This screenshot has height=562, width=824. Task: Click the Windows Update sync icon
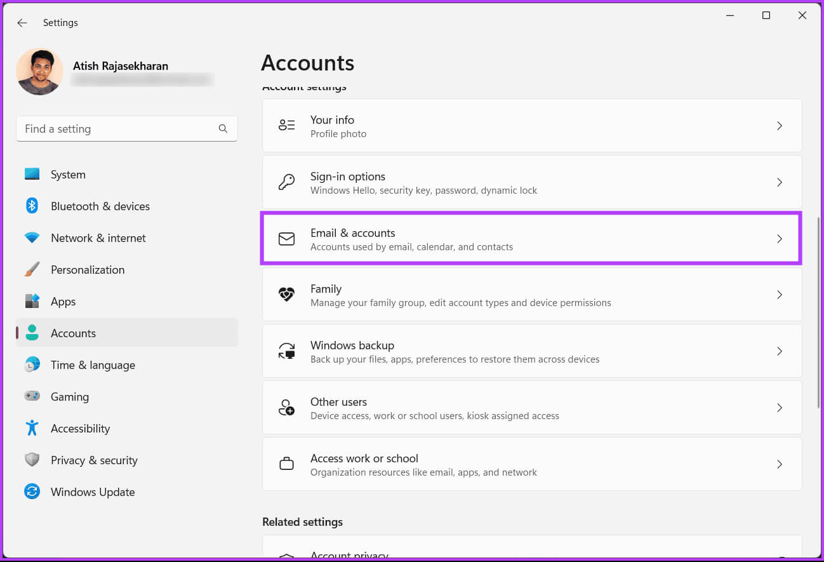(32, 492)
